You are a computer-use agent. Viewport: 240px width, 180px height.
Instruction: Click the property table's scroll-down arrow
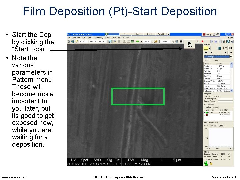point(232,91)
